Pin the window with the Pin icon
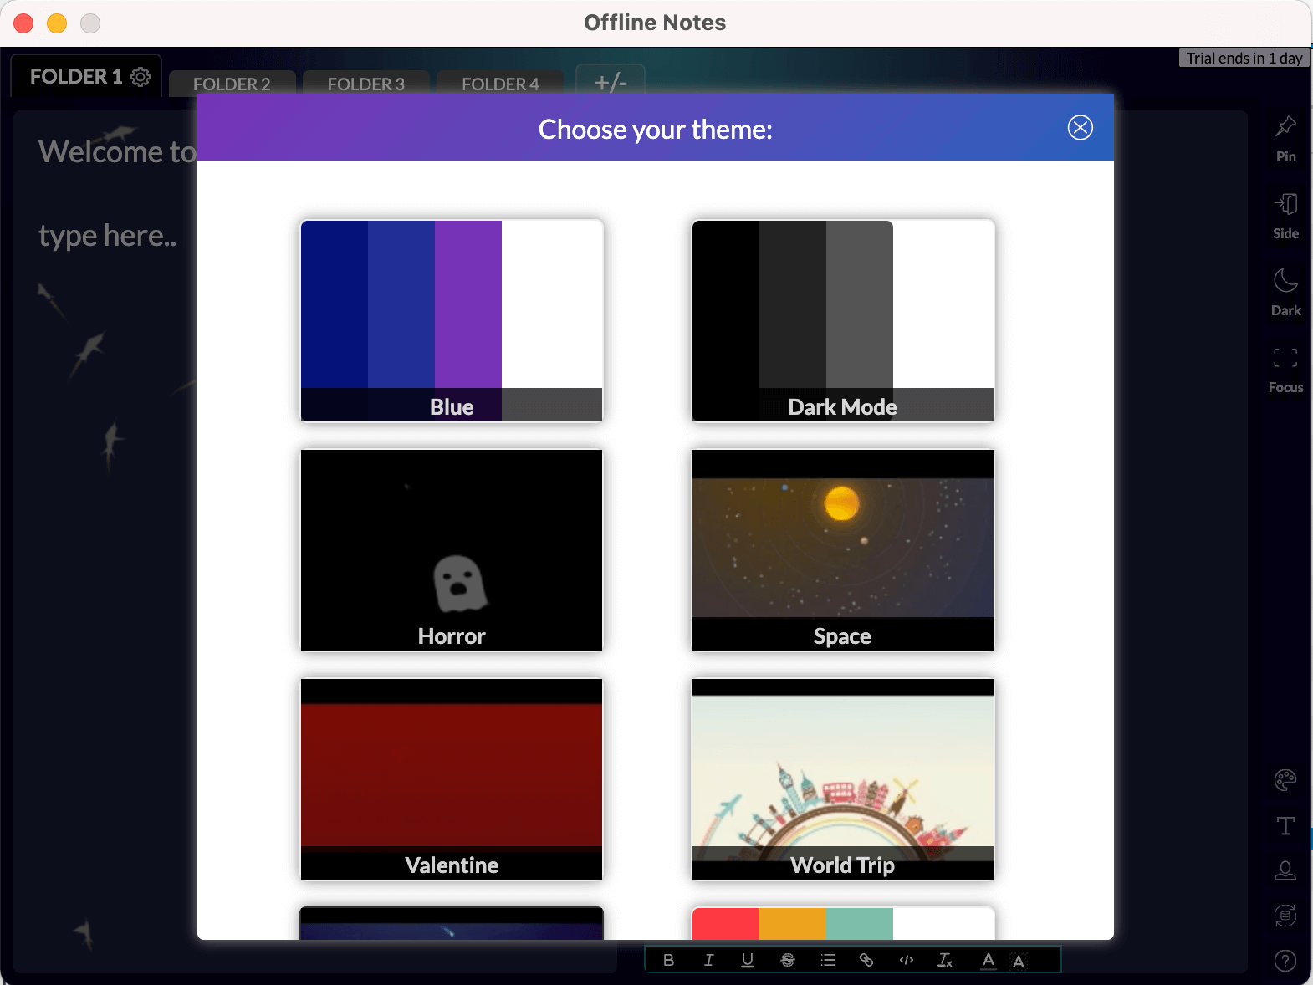The image size is (1313, 985). tap(1285, 139)
